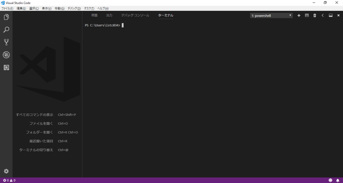Open the 編集(E) menu
The image size is (343, 183).
point(21,8)
